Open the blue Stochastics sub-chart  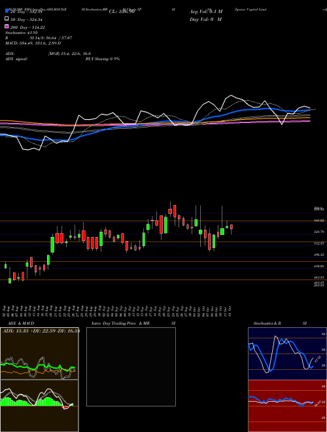tap(287, 353)
